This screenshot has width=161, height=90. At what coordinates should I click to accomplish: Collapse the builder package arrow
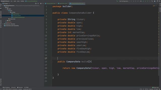pos(9,12)
